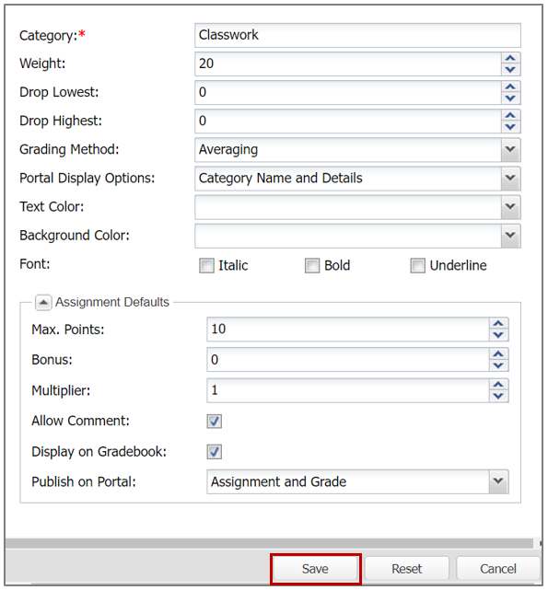Increase Max. Points using up arrow
The height and width of the screenshot is (590, 548).
(498, 324)
